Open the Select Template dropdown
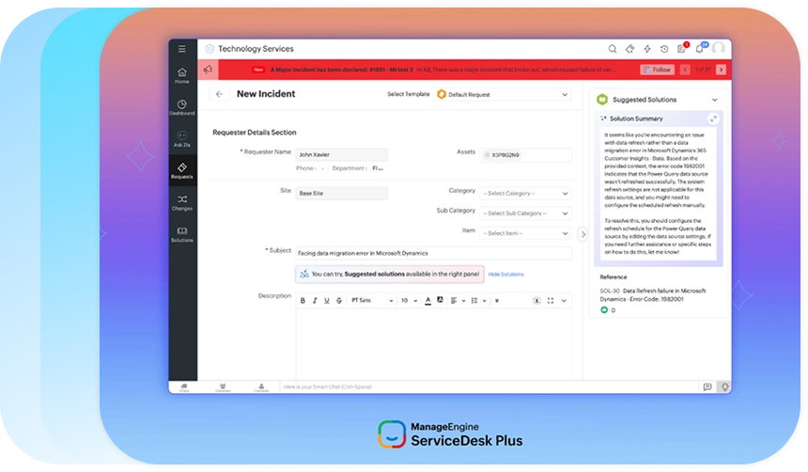 pyautogui.click(x=503, y=94)
